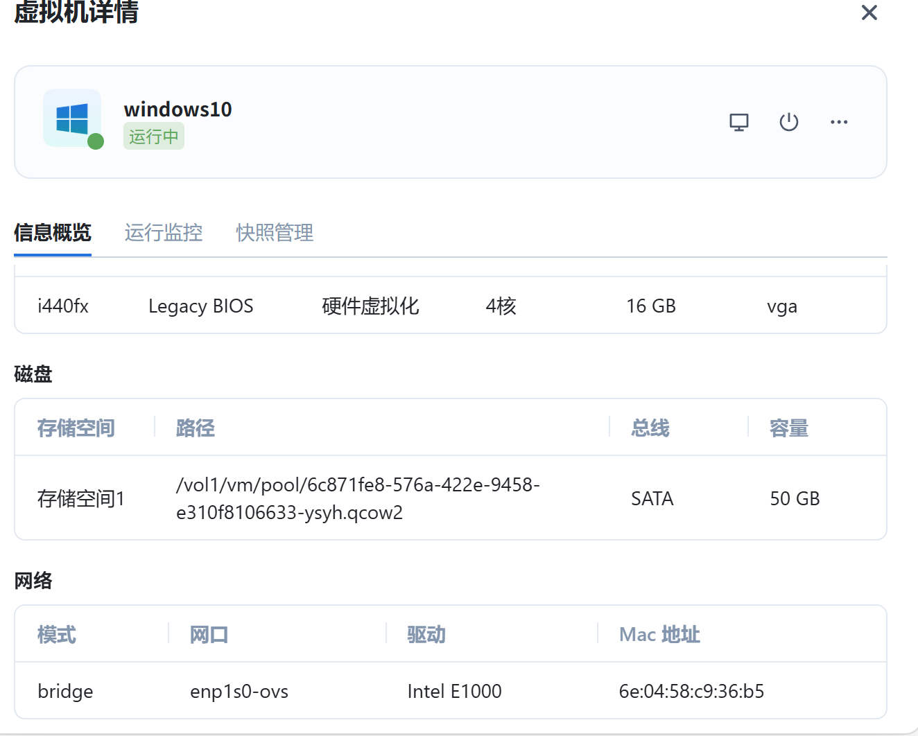Select the 信息概览 tab

[53, 233]
